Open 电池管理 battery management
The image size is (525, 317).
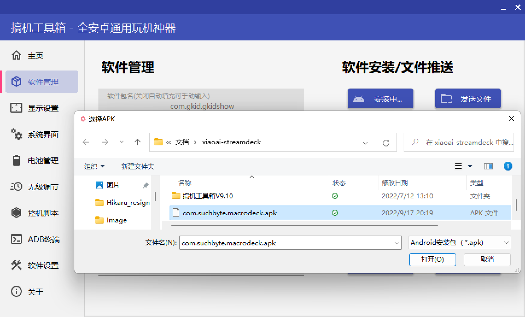pyautogui.click(x=43, y=160)
